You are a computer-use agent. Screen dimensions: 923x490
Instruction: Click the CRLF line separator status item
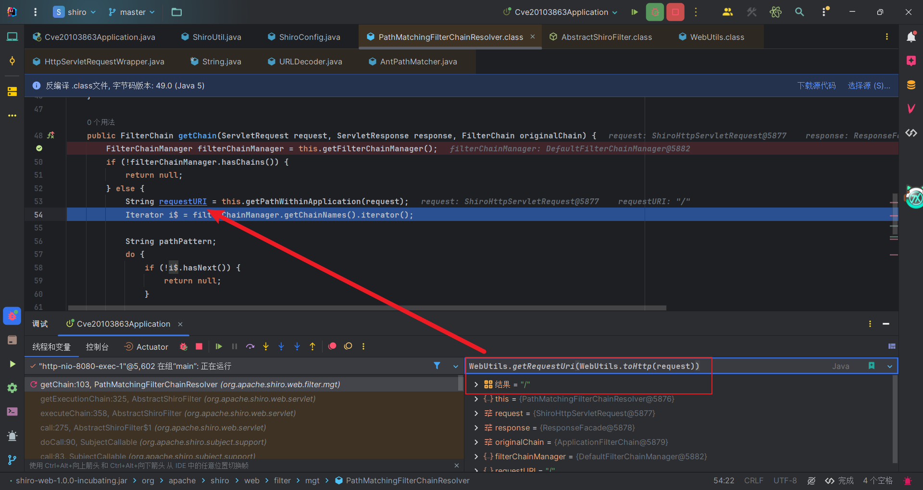tap(754, 480)
